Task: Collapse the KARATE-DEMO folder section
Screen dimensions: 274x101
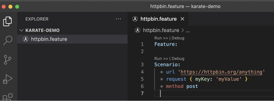Action: (x=21, y=30)
